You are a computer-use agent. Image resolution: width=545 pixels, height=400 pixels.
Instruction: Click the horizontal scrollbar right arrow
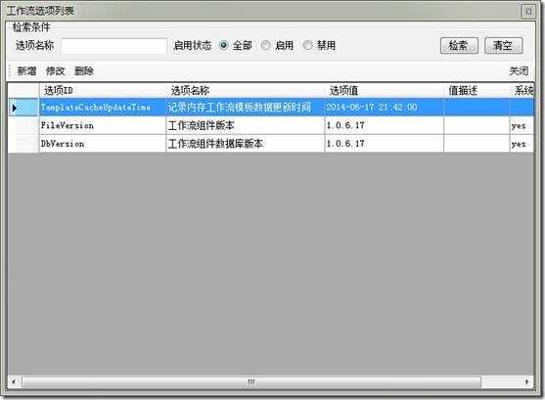527,381
